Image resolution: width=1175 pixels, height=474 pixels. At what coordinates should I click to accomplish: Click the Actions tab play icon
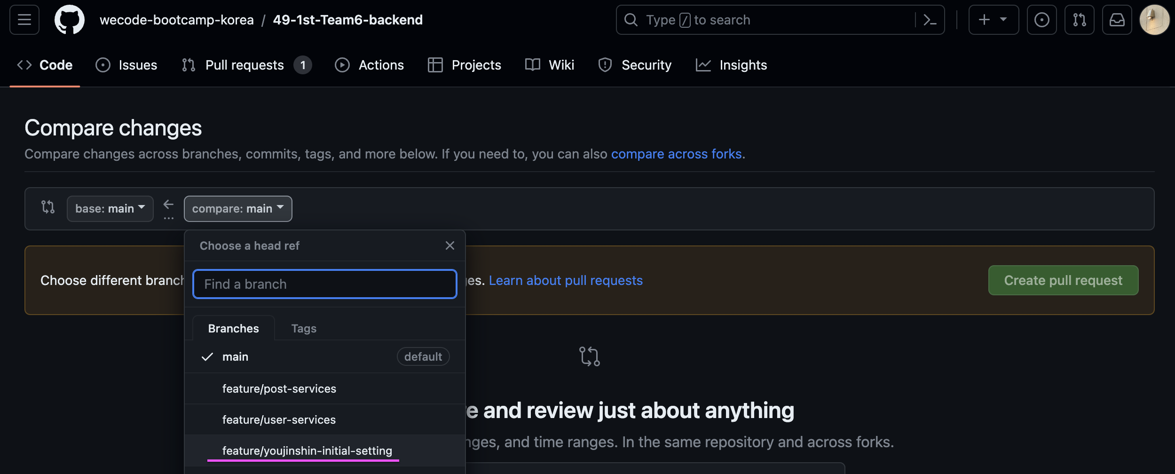(x=342, y=65)
